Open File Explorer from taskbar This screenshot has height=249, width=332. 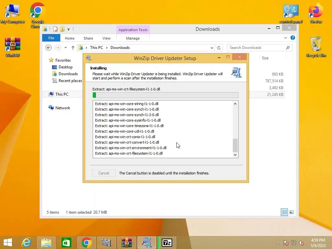click(x=46, y=243)
